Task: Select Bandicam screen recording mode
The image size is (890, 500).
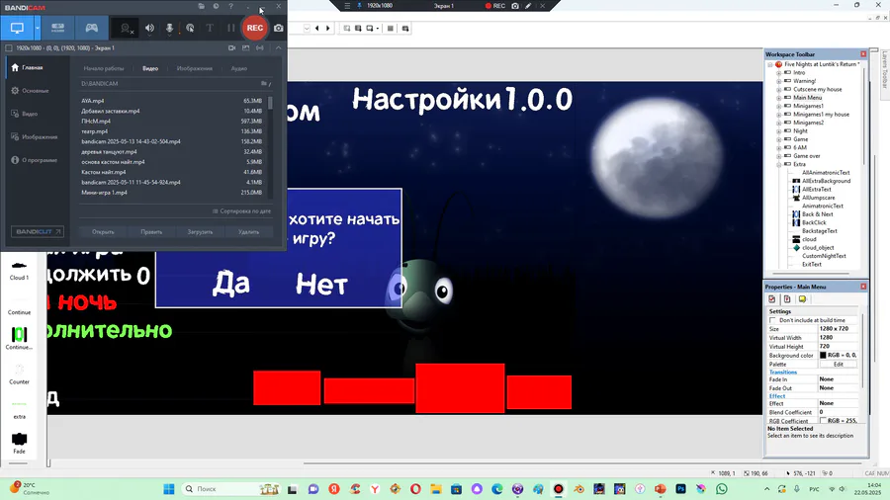Action: (17, 28)
